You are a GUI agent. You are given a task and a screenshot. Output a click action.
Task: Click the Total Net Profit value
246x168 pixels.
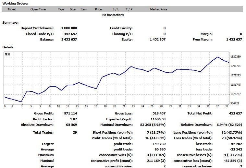click(x=235, y=114)
